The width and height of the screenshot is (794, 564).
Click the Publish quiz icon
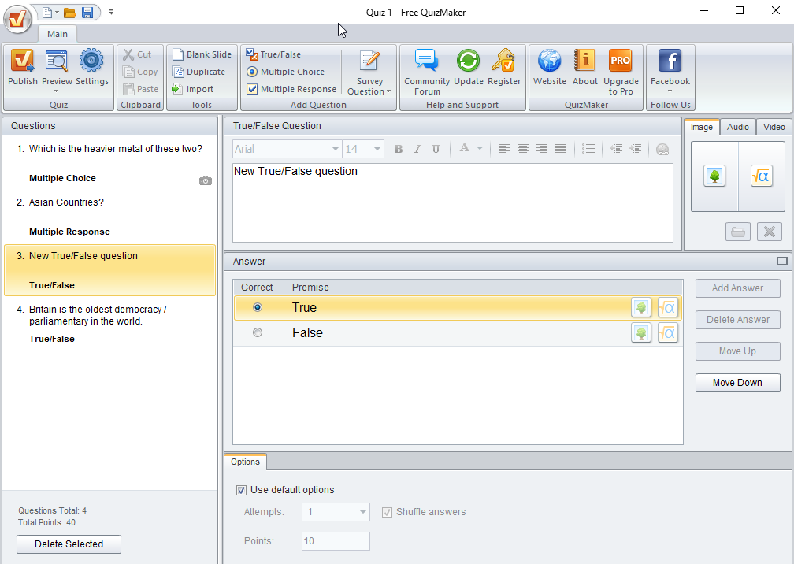click(x=22, y=61)
